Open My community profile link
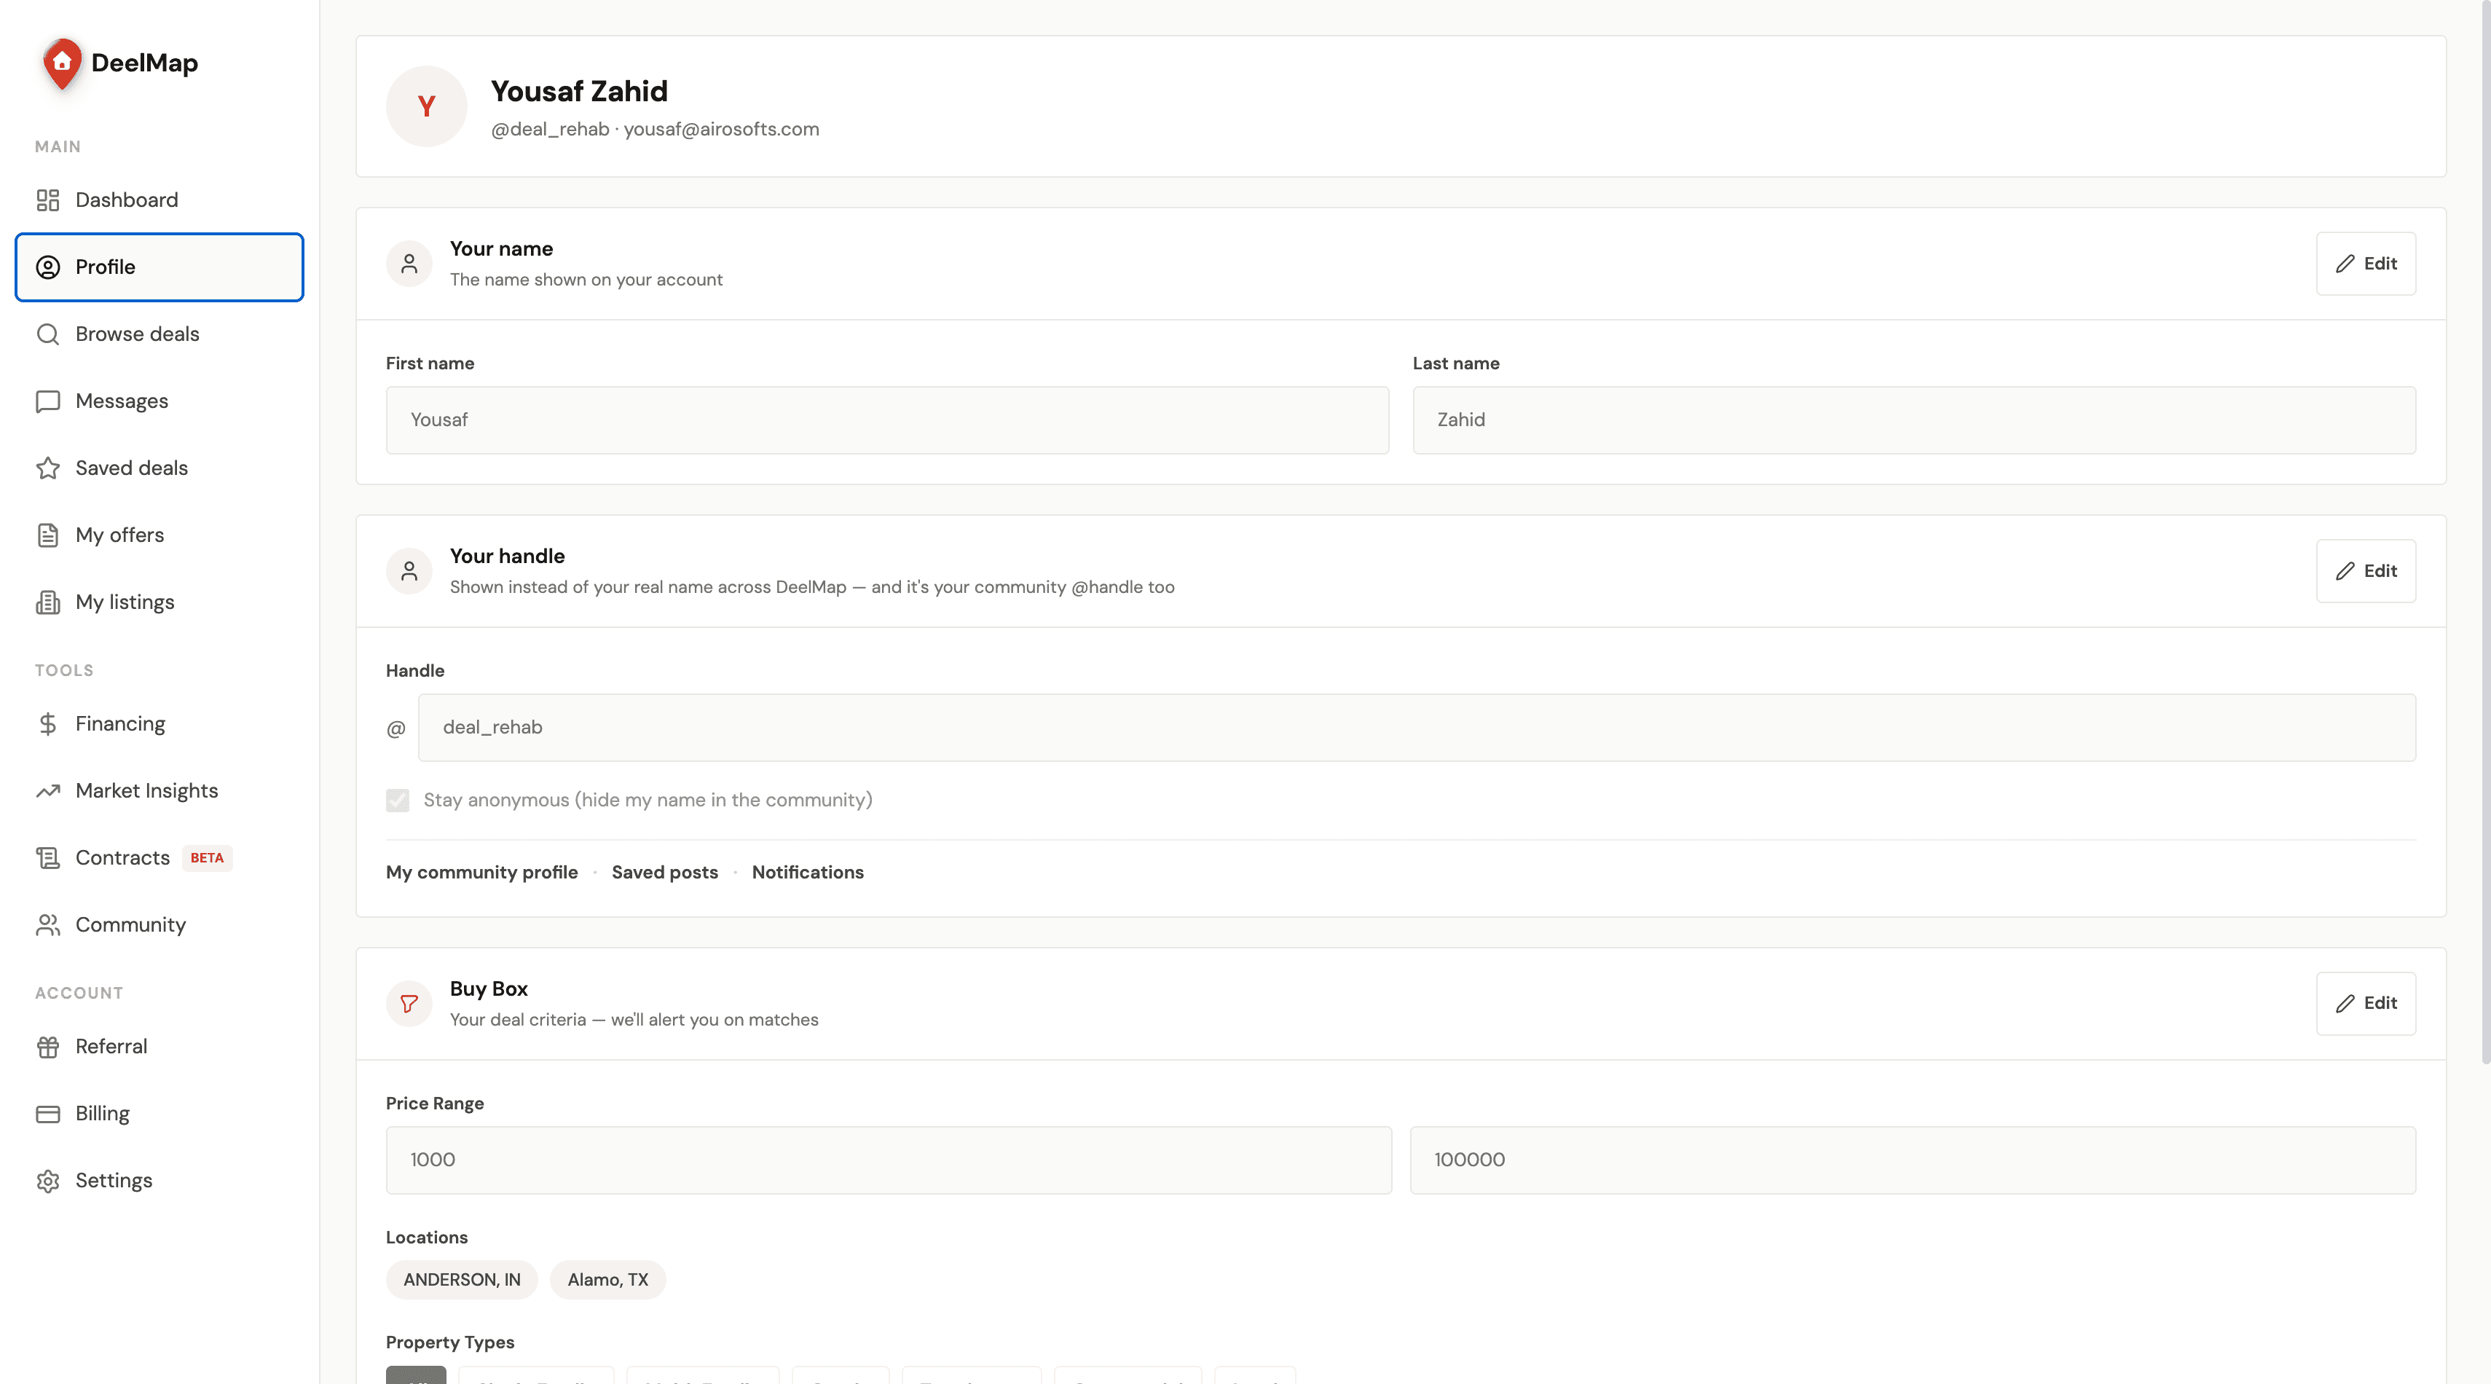The image size is (2491, 1384). (x=481, y=873)
